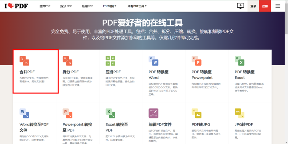This screenshot has width=288, height=144.
Task: Open the PDF 转换至 Excel title link
Action: (245, 75)
